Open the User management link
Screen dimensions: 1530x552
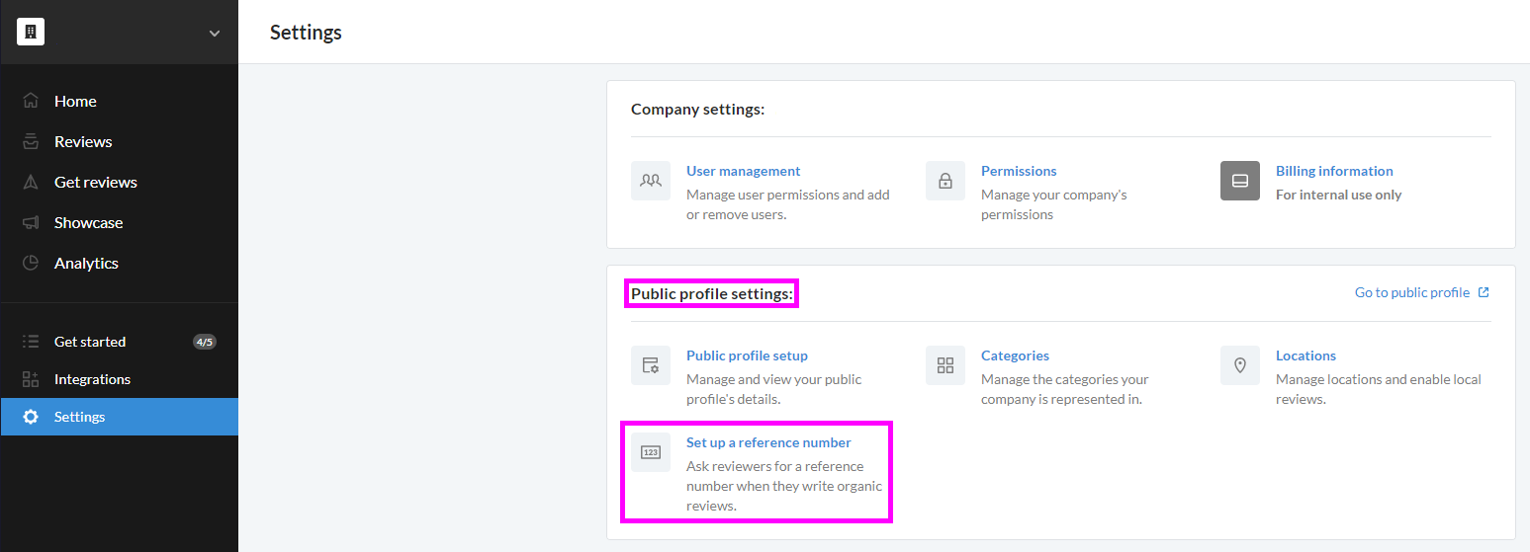point(744,171)
